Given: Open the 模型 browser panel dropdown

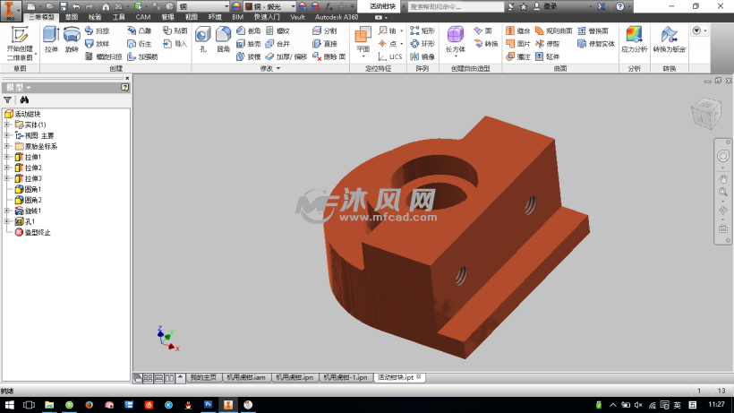Looking at the screenshot, I should [x=29, y=87].
